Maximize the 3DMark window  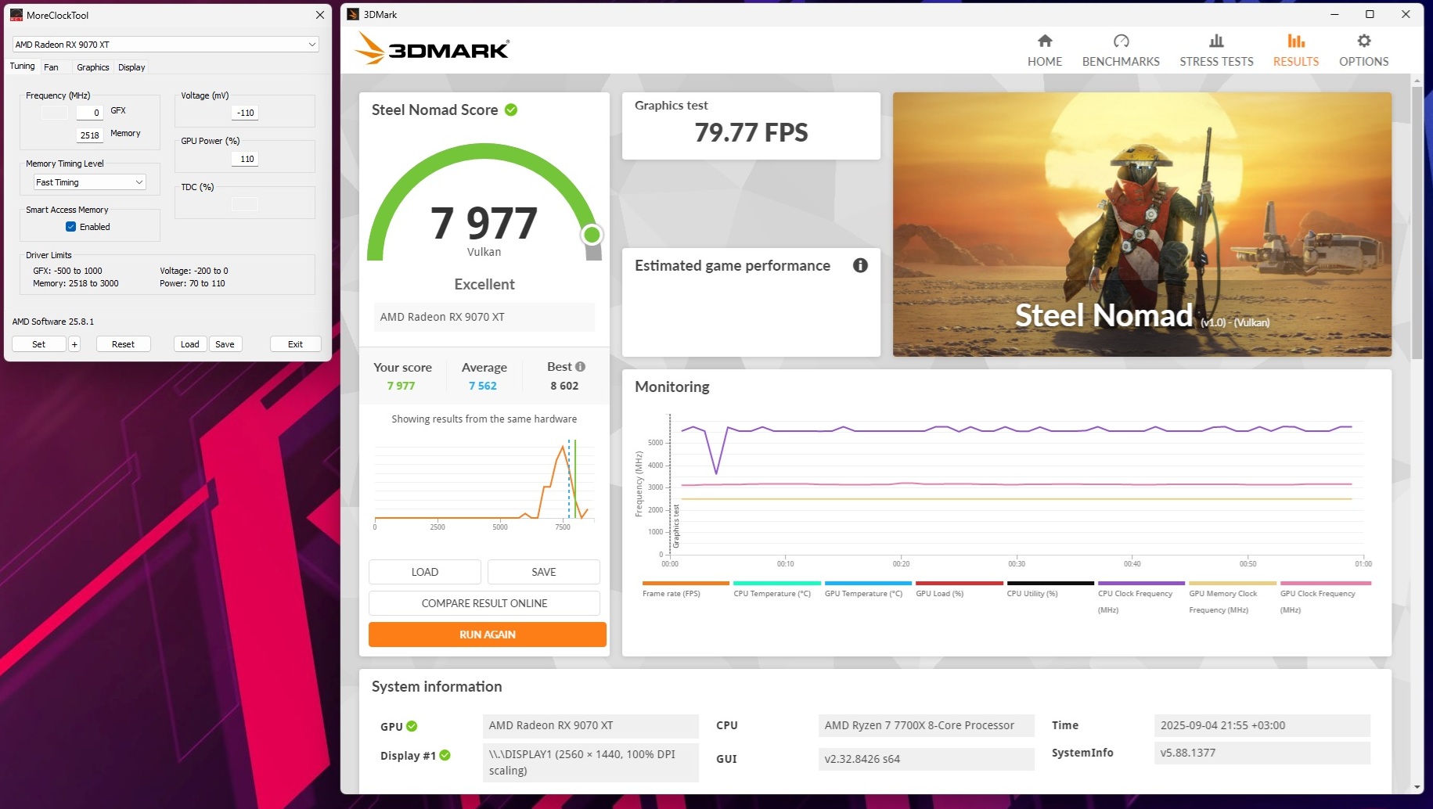pyautogui.click(x=1370, y=14)
